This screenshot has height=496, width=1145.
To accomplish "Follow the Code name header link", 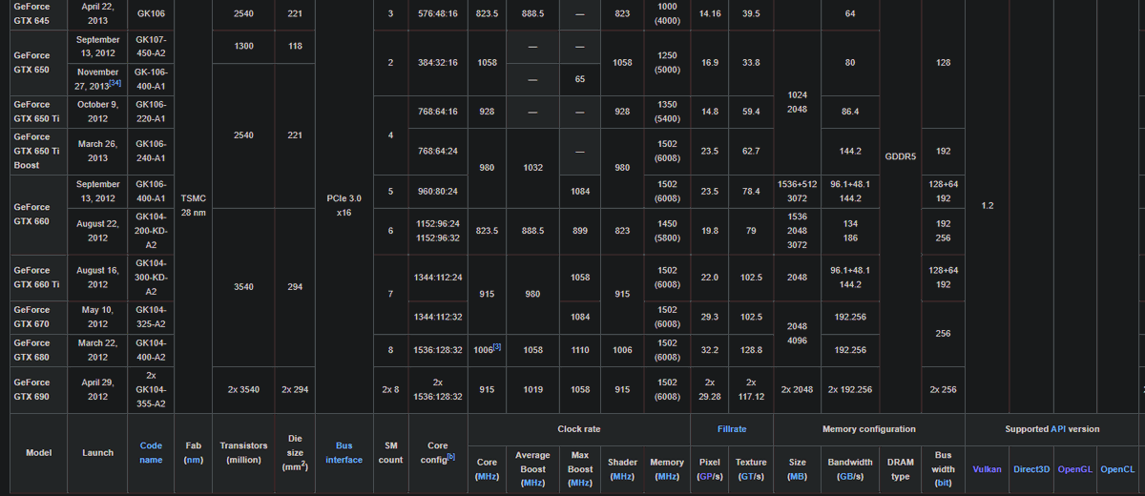I will point(151,452).
